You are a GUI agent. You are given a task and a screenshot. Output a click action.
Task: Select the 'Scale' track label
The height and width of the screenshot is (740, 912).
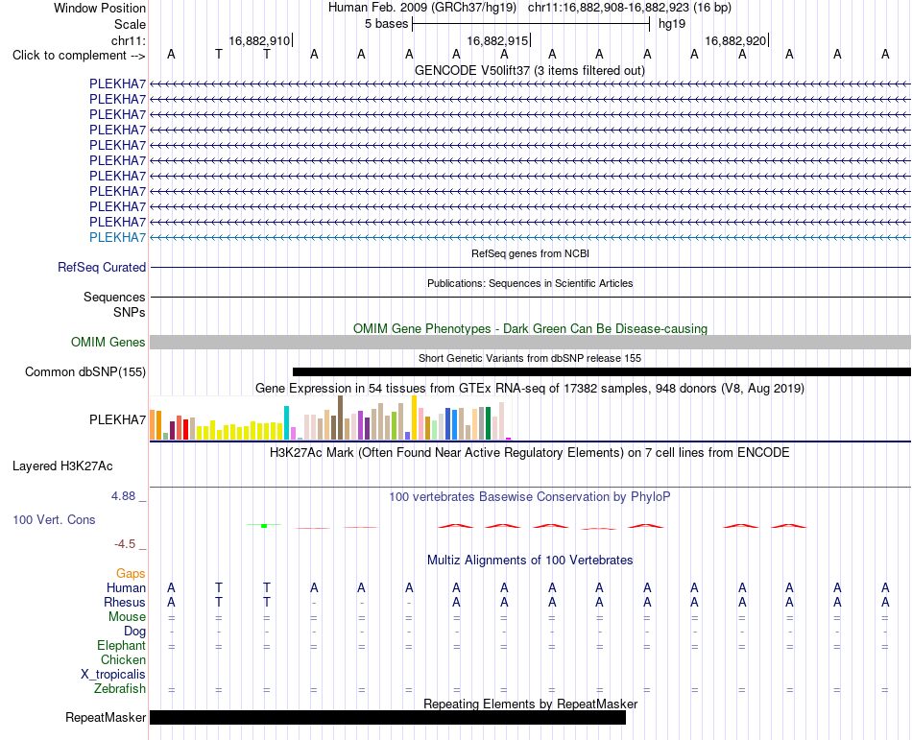[130, 24]
